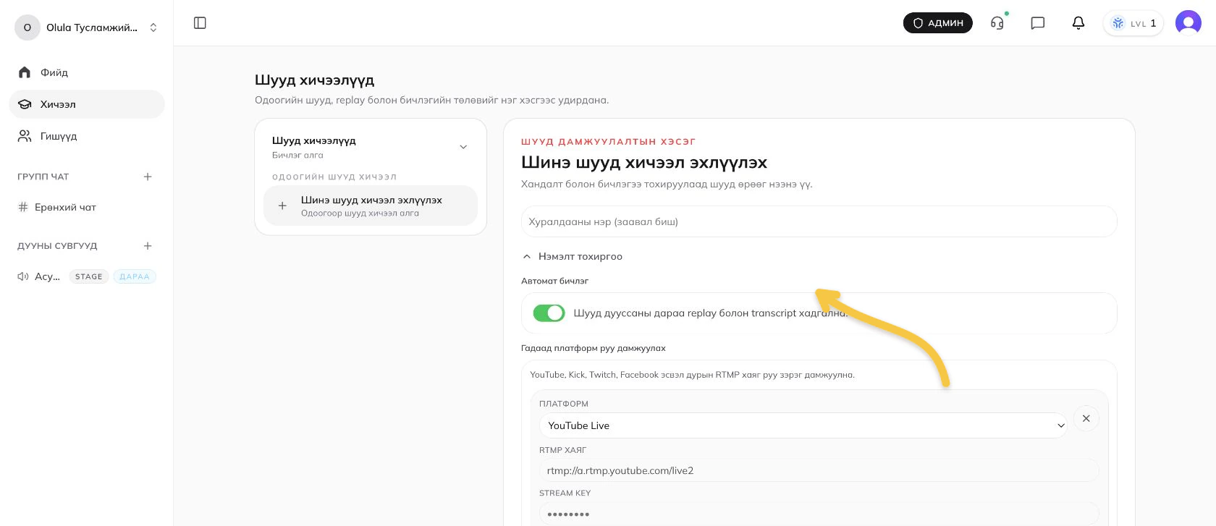This screenshot has width=1216, height=526.
Task: Click the STREAM KEY field
Action: (x=819, y=514)
